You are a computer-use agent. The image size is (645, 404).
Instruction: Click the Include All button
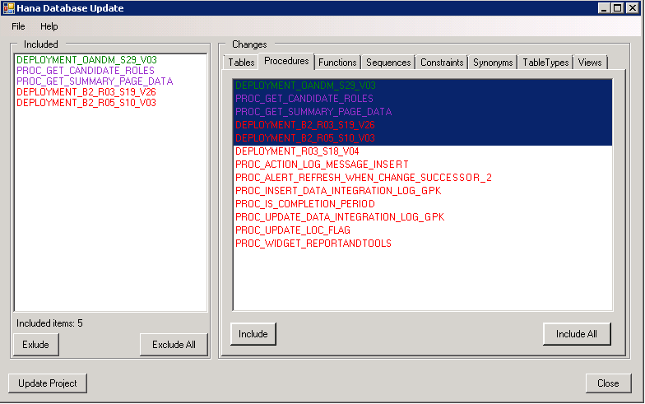pos(577,334)
